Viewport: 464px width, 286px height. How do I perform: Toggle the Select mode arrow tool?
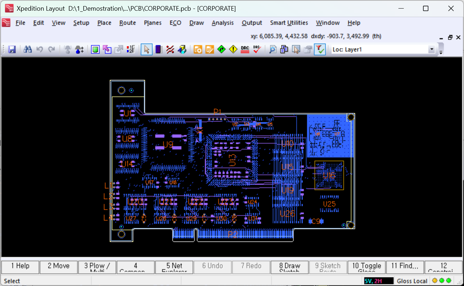pyautogui.click(x=146, y=50)
